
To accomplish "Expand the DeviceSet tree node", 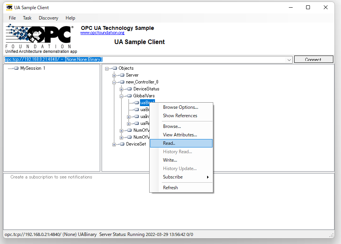I will click(114, 144).
